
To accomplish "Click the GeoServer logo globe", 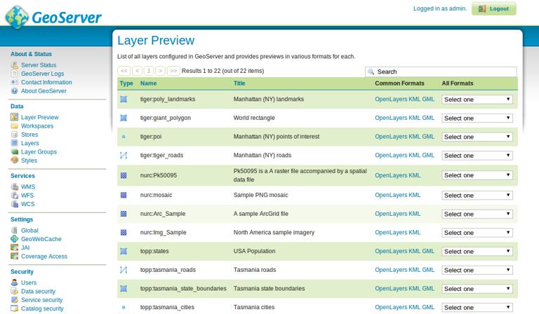I will click(17, 17).
